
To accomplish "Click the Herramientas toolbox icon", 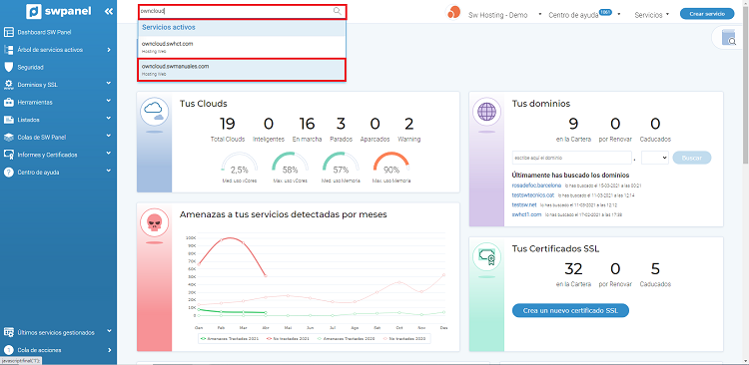I will click(8, 102).
